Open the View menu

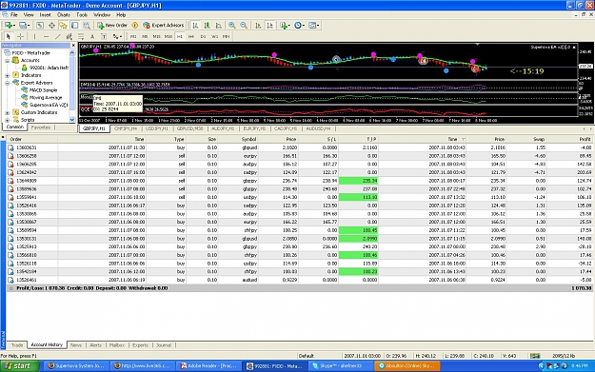(29, 15)
